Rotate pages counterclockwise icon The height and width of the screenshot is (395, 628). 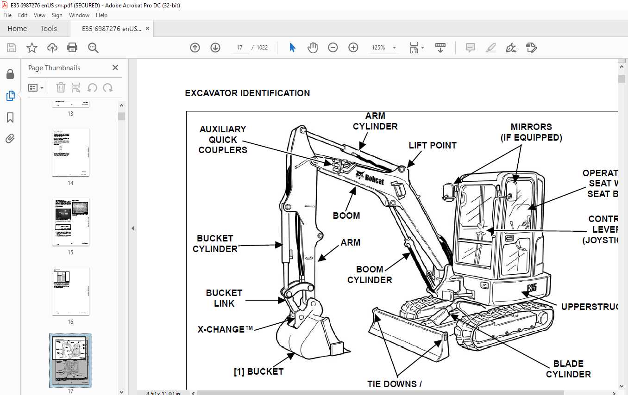coord(92,87)
